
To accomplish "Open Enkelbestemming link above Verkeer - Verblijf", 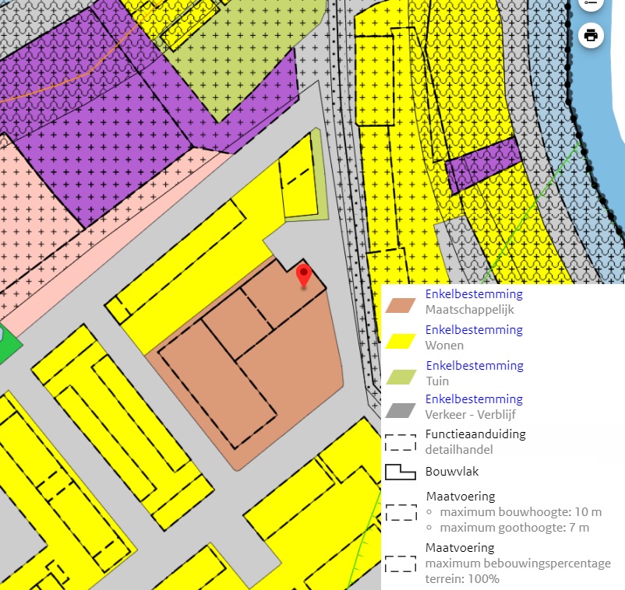I will (x=474, y=399).
